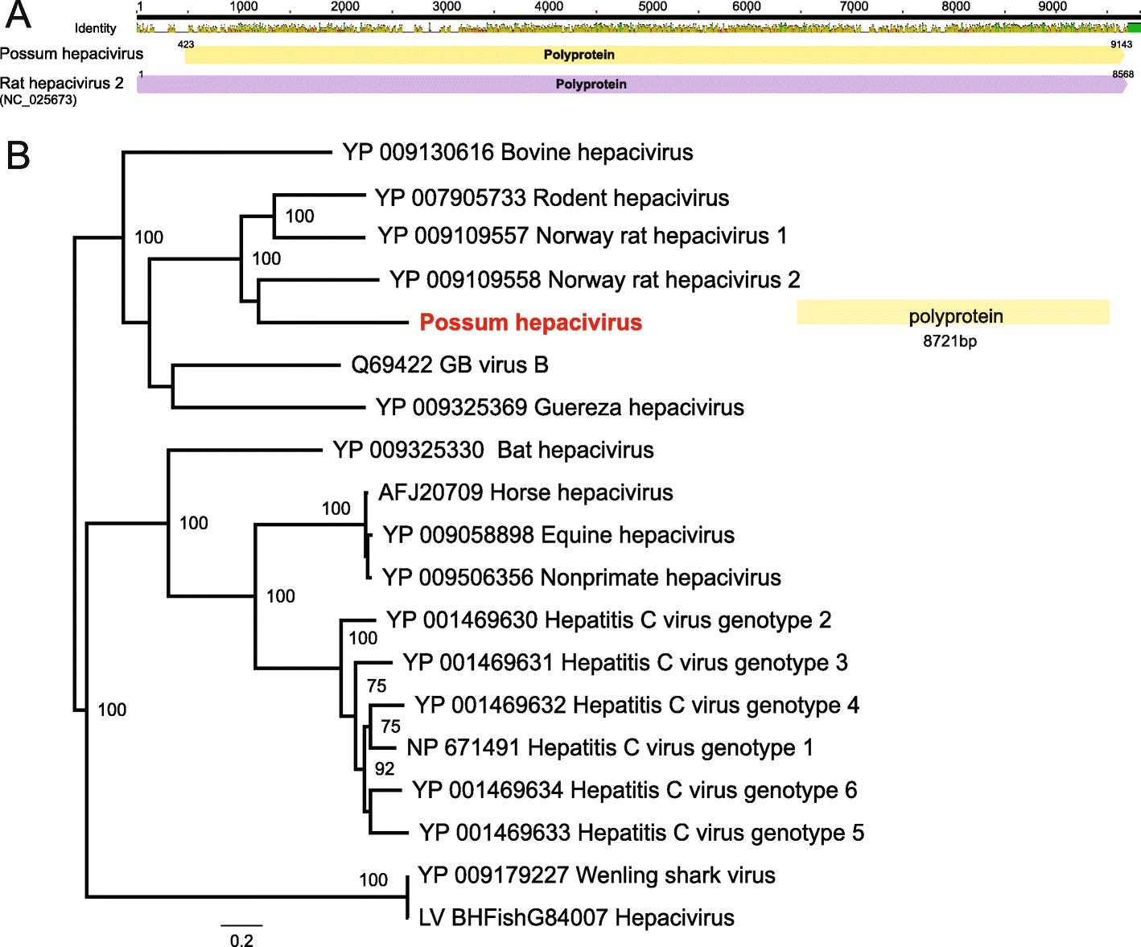Image resolution: width=1141 pixels, height=947 pixels.
Task: Select YP 007905733 Rodent hepacivirus label
Action: point(552,198)
